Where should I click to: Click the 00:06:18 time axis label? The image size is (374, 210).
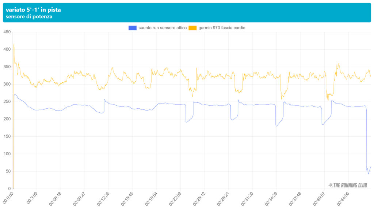(55, 198)
